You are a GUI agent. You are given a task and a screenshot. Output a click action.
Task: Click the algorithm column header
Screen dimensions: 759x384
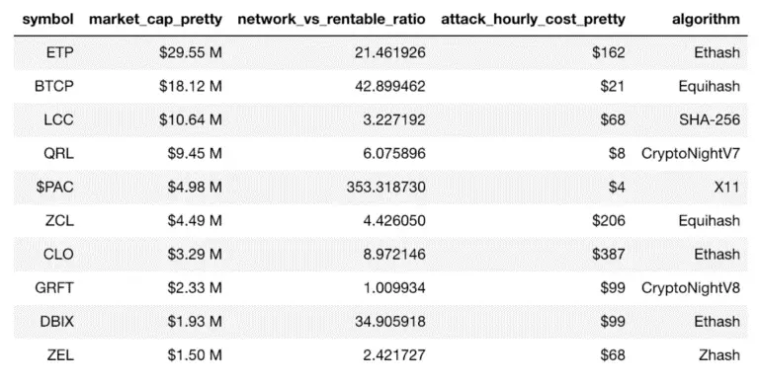(706, 20)
